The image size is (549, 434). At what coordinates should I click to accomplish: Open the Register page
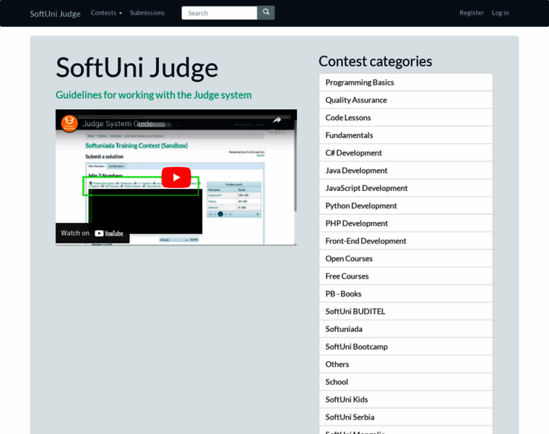[472, 12]
